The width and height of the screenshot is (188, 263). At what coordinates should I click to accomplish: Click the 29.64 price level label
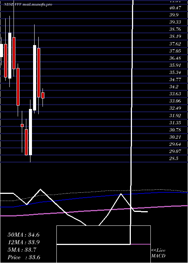click(175, 144)
